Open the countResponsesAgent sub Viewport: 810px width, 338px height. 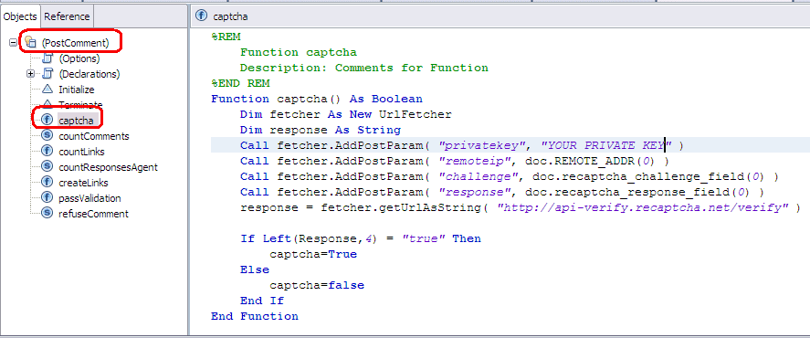pyautogui.click(x=109, y=167)
